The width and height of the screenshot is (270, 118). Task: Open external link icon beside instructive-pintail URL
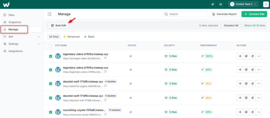[105, 114]
